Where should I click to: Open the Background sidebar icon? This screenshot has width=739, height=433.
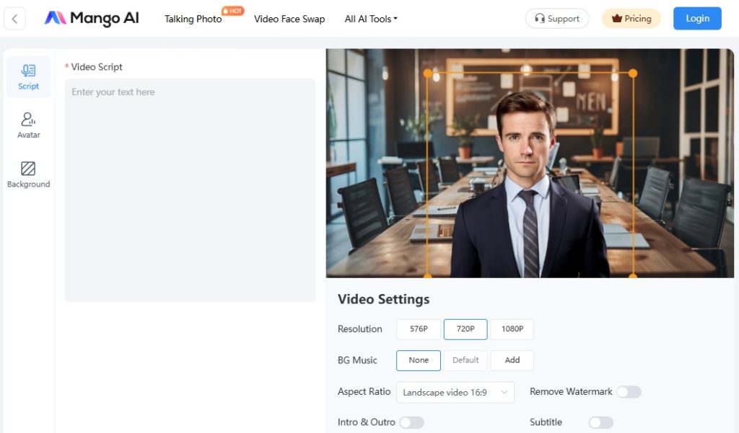point(29,174)
